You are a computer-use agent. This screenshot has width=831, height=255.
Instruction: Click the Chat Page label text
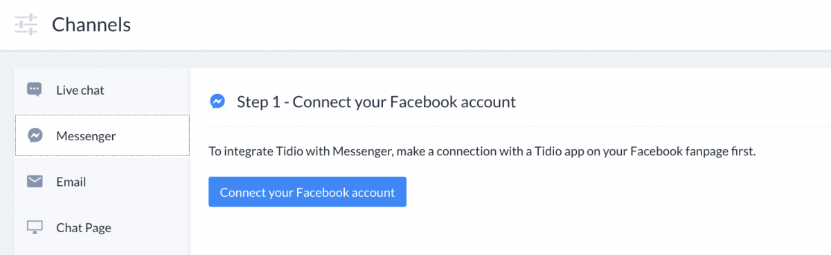(84, 228)
